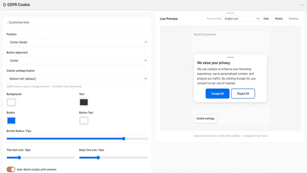Image resolution: width=307 pixels, height=173 pixels.
Task: Pick the blue Button color swatch
Action: pos(11,121)
